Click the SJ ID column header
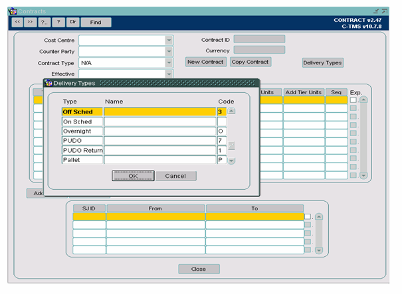Screen dimensions: 402x294 pyautogui.click(x=89, y=208)
